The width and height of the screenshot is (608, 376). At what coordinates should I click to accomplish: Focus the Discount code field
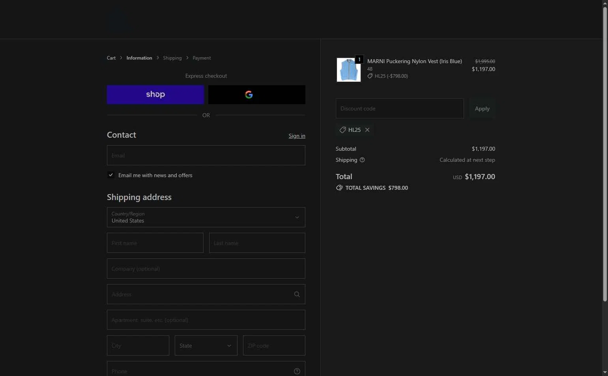[x=400, y=108]
